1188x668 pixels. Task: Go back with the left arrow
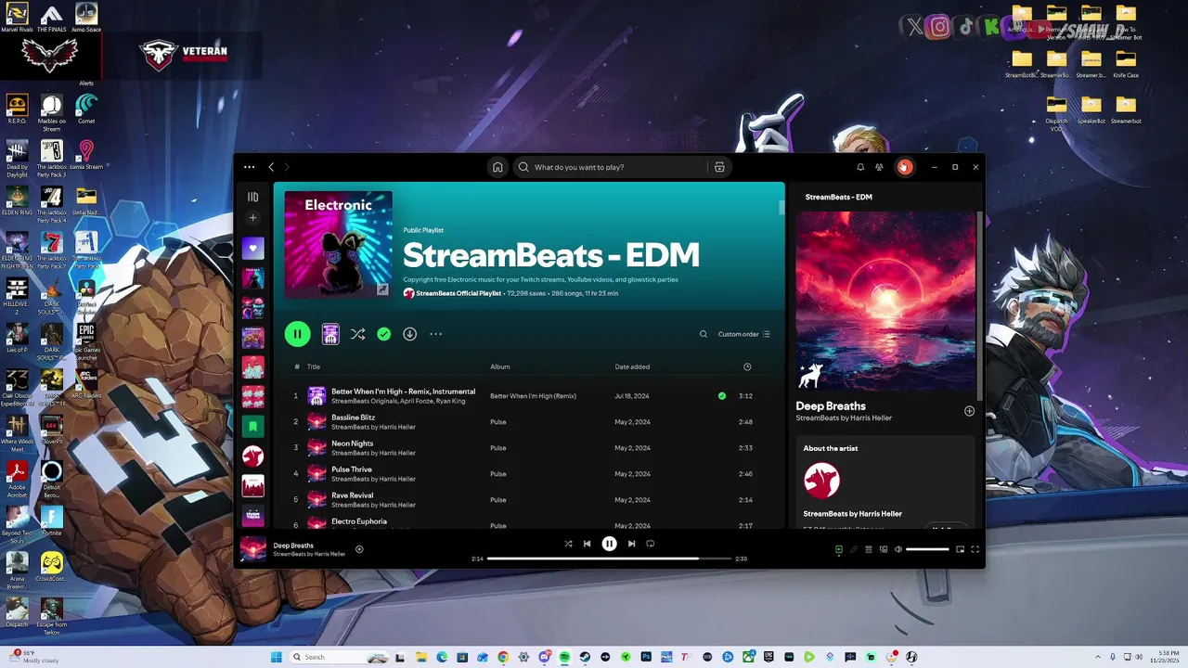(271, 167)
